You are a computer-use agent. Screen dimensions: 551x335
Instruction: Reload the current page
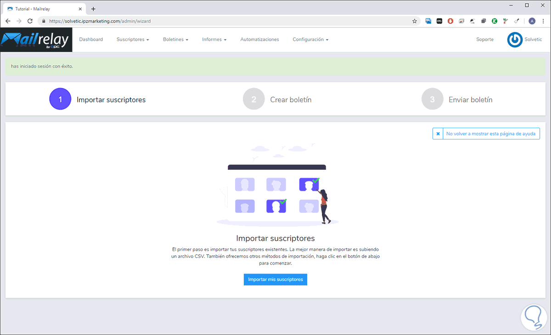point(30,21)
